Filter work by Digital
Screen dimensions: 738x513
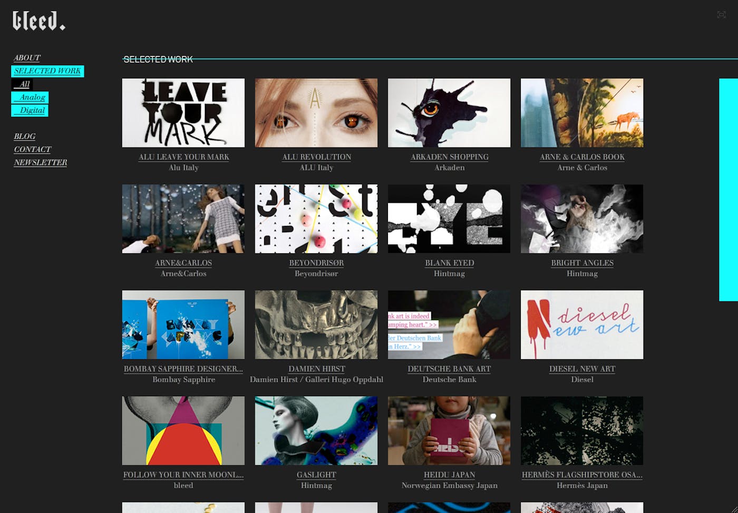pos(30,111)
